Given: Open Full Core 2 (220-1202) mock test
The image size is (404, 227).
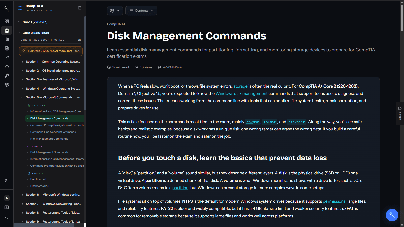Looking at the screenshot, I should point(51,51).
